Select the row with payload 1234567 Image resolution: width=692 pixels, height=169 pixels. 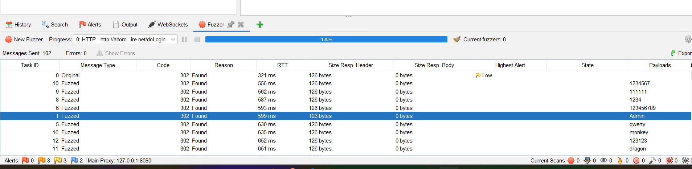346,83
